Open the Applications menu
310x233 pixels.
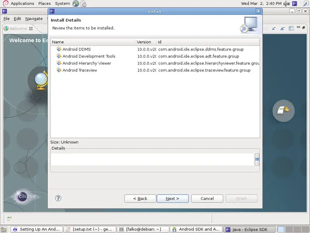tap(22, 3)
